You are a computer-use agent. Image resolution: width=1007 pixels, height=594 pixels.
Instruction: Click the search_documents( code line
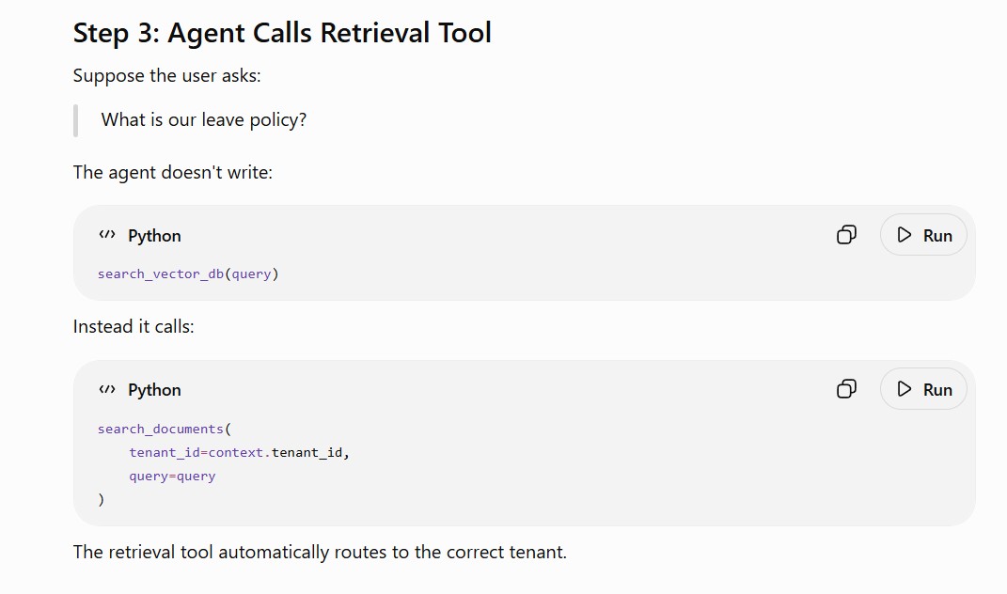pos(165,429)
